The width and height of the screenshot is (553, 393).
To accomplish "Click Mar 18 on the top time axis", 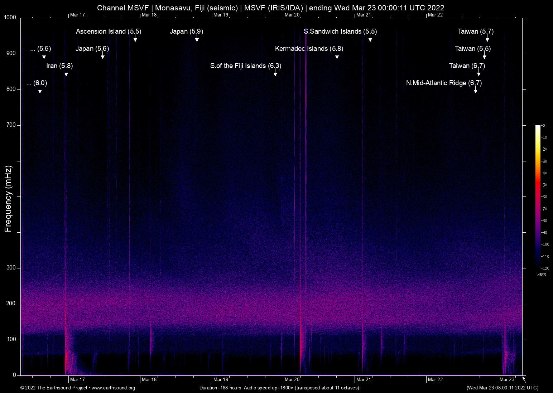I will coord(149,15).
